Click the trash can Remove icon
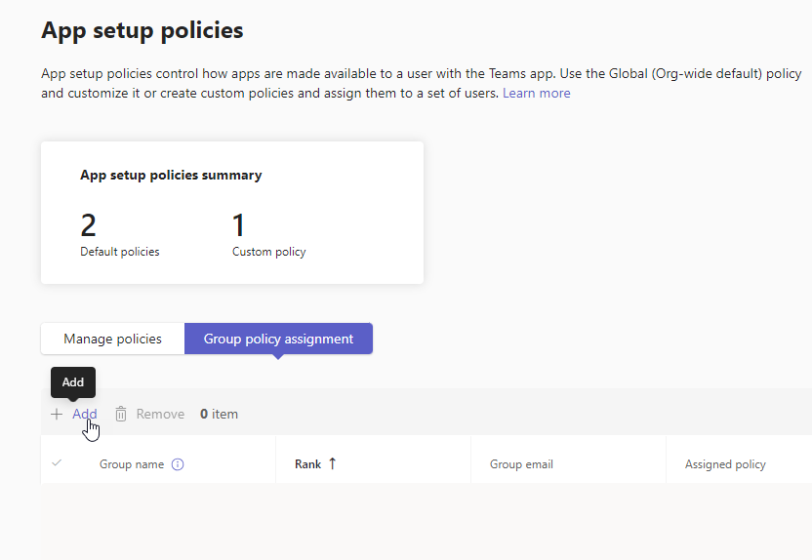Screen dimensions: 812x560 [121, 414]
